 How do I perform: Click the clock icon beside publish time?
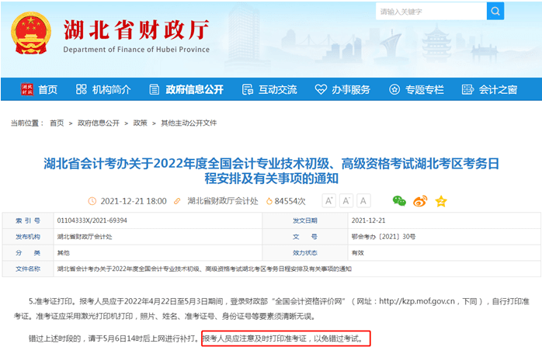point(92,201)
